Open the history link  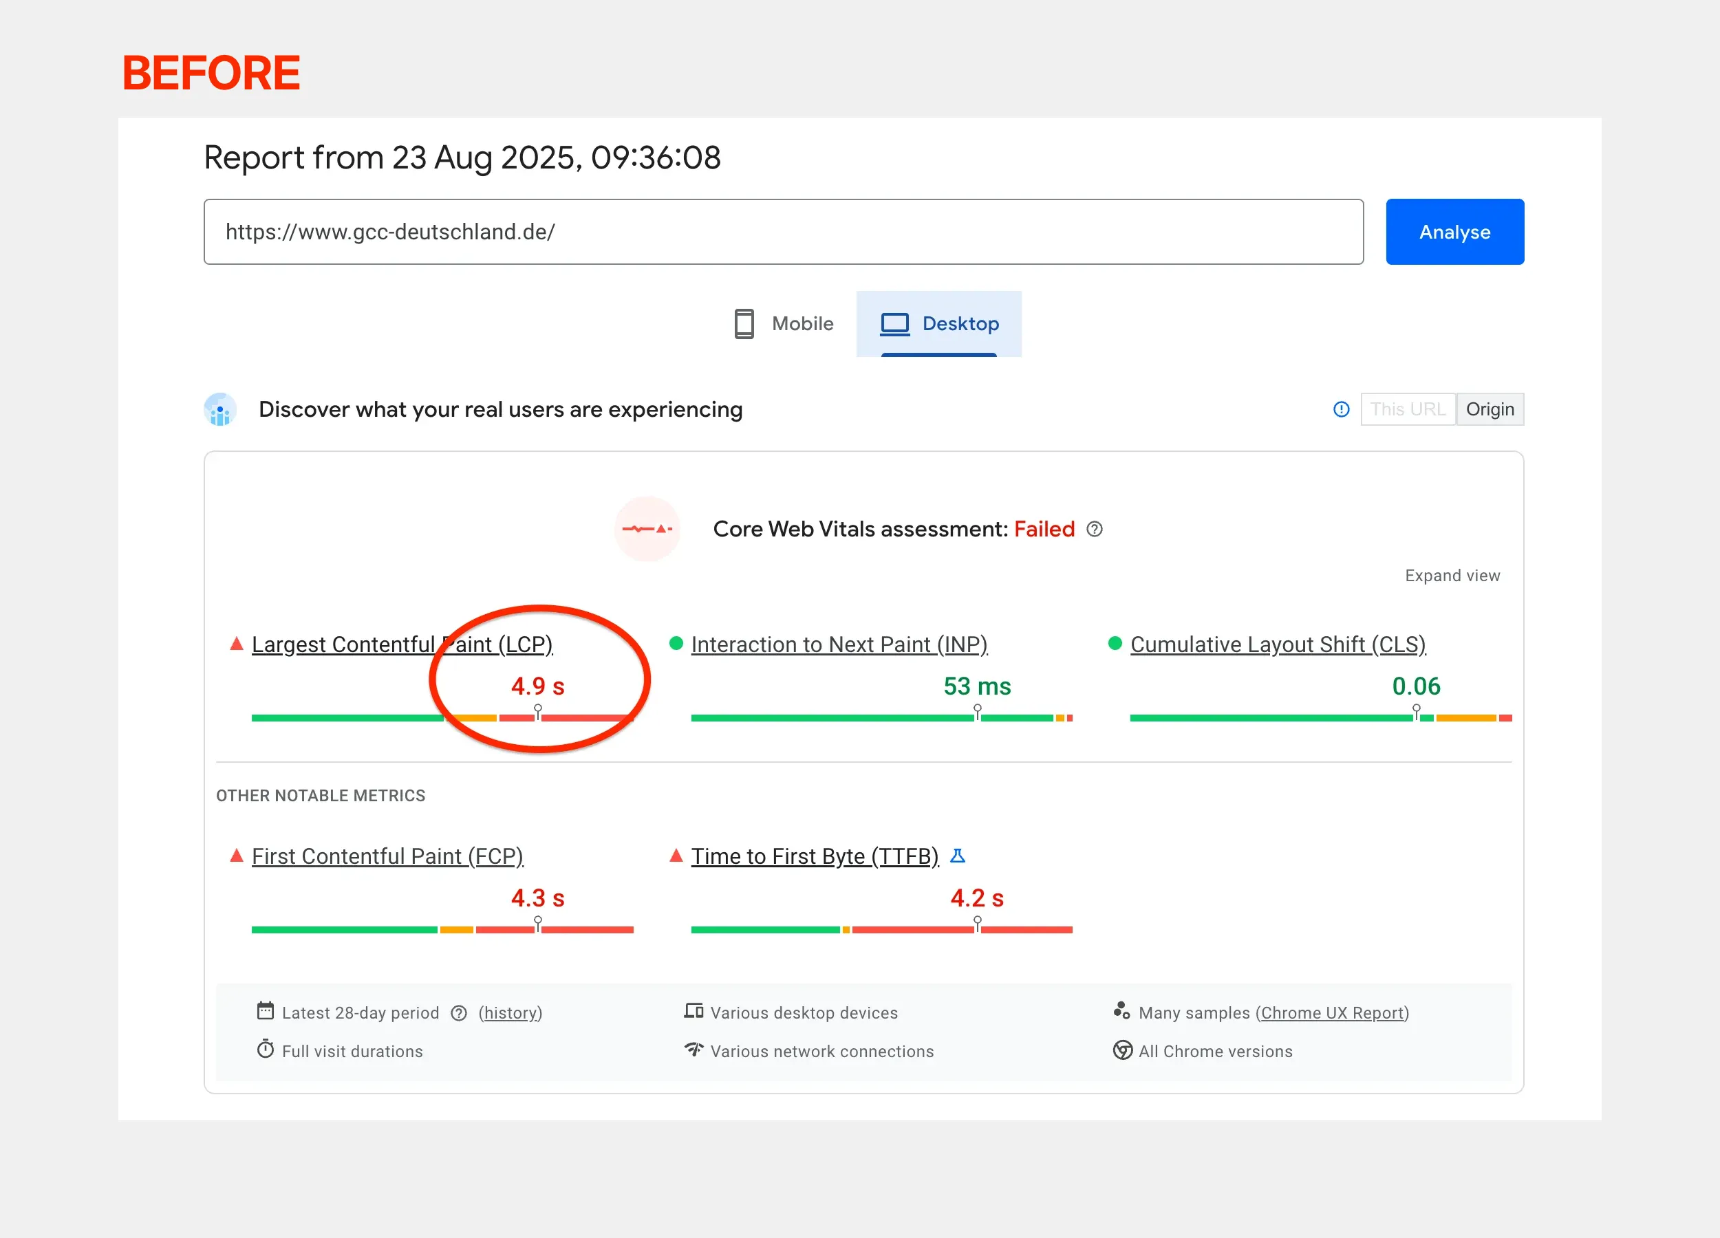[x=510, y=1014]
